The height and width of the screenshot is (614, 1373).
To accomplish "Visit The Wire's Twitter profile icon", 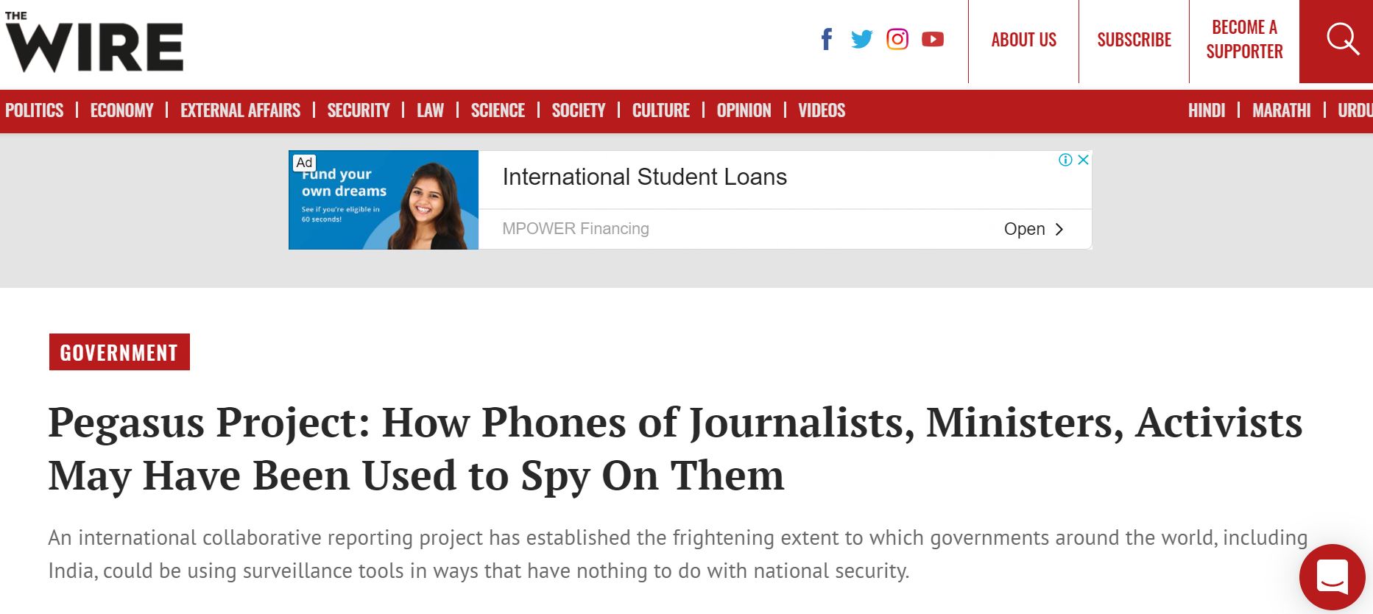I will 861,39.
